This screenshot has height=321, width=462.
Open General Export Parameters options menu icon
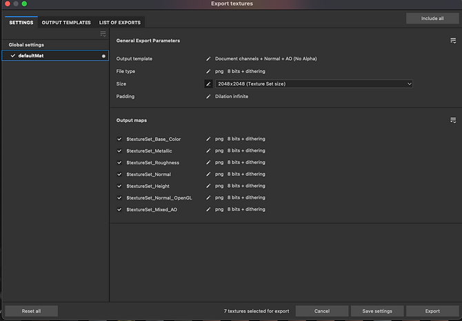[453, 41]
